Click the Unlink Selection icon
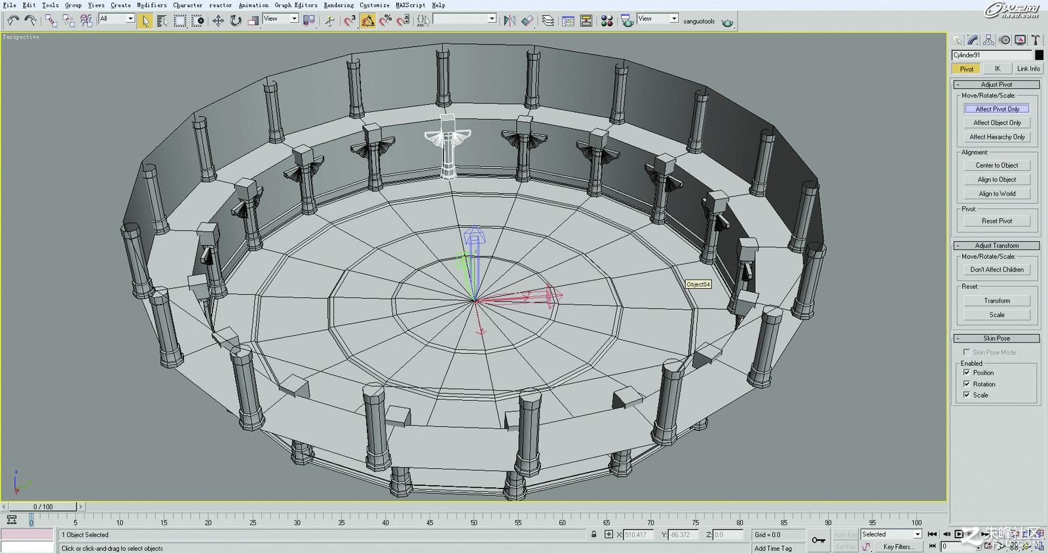1048x554 pixels. 69,21
